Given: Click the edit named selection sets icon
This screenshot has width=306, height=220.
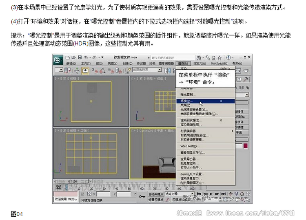Looking at the screenshot, I should pos(128,70).
